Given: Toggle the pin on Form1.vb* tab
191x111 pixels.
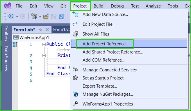Looking at the screenshot, I should [x=40, y=29].
